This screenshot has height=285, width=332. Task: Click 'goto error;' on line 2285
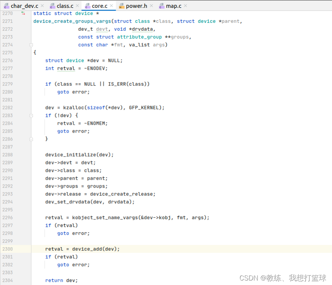[73, 131]
